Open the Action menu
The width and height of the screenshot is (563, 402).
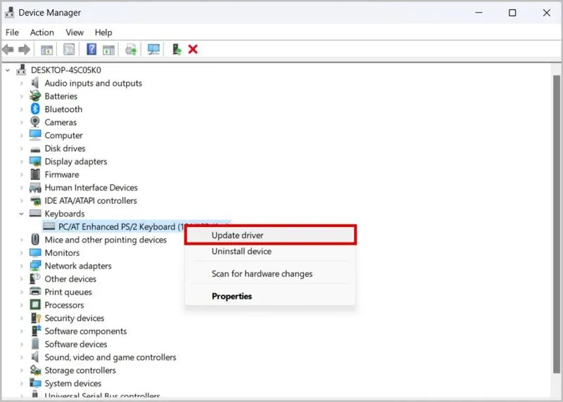42,32
